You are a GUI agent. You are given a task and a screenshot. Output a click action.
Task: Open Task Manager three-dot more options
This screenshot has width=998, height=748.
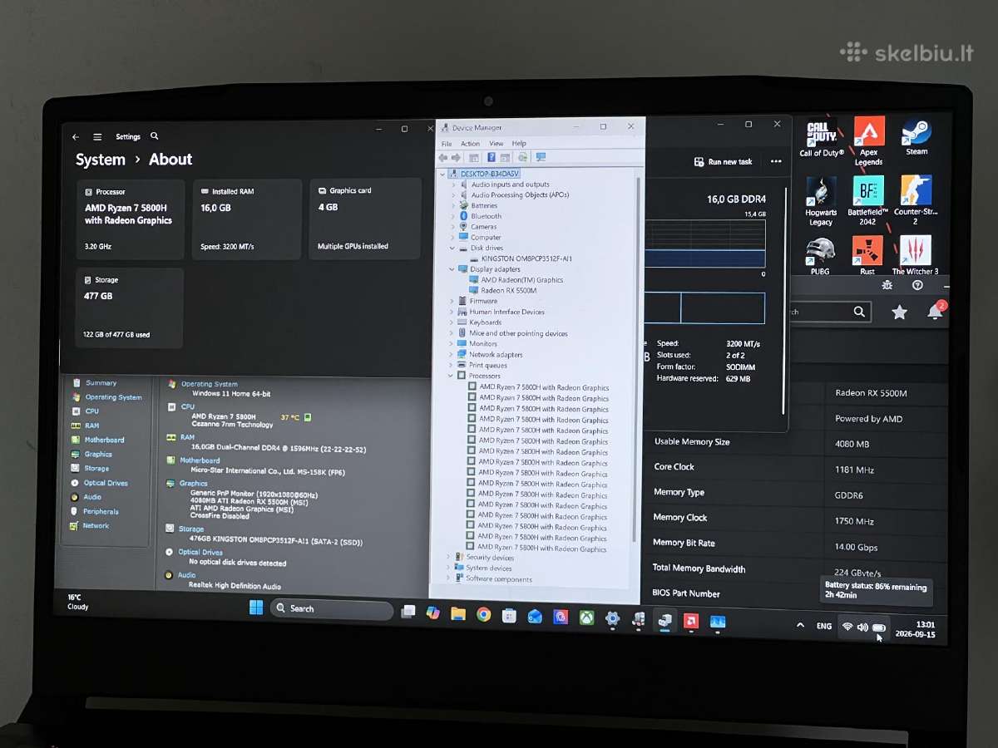click(776, 162)
